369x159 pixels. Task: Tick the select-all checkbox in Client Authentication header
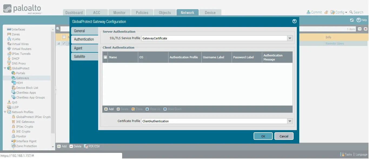[105, 57]
